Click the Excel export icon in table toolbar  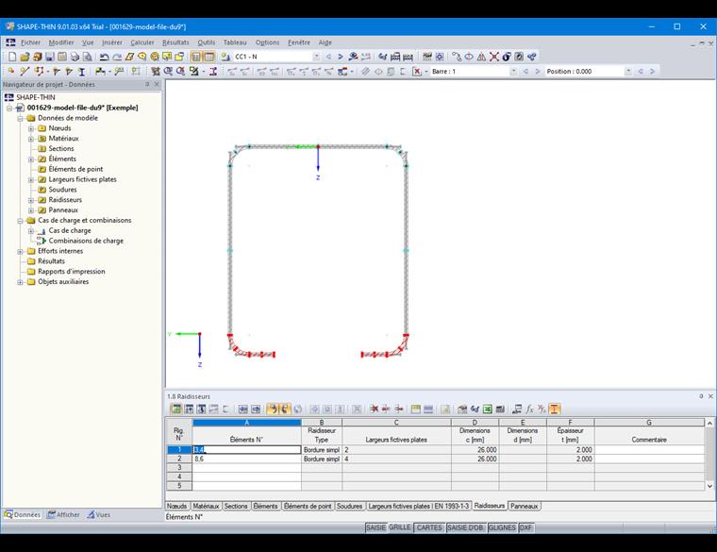[x=488, y=409]
